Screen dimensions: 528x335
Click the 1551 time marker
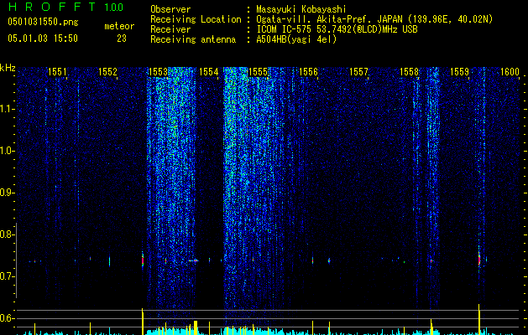coord(57,72)
